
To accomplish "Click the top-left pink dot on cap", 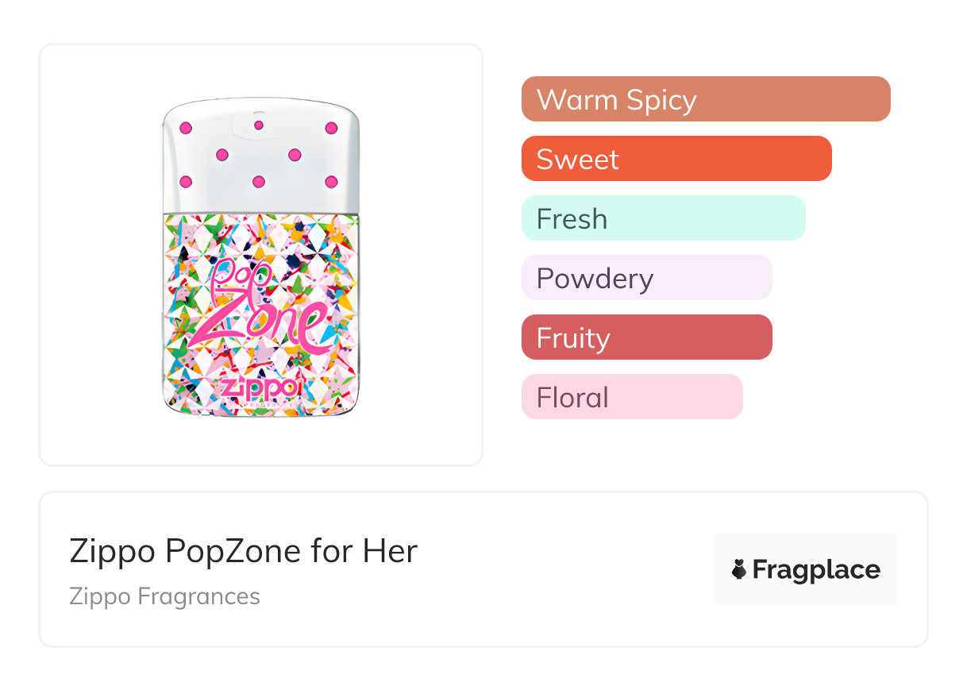I will [x=186, y=128].
